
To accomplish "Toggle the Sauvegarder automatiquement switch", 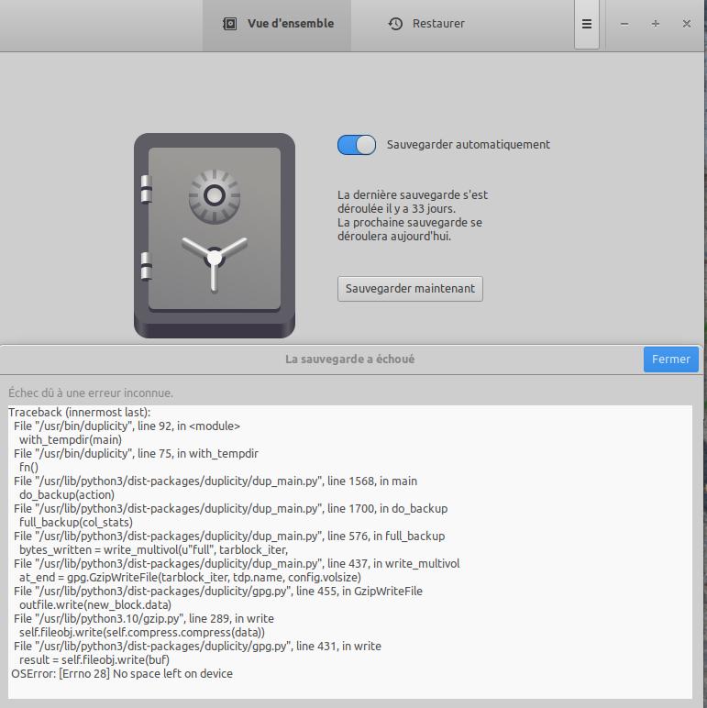I will click(x=357, y=145).
